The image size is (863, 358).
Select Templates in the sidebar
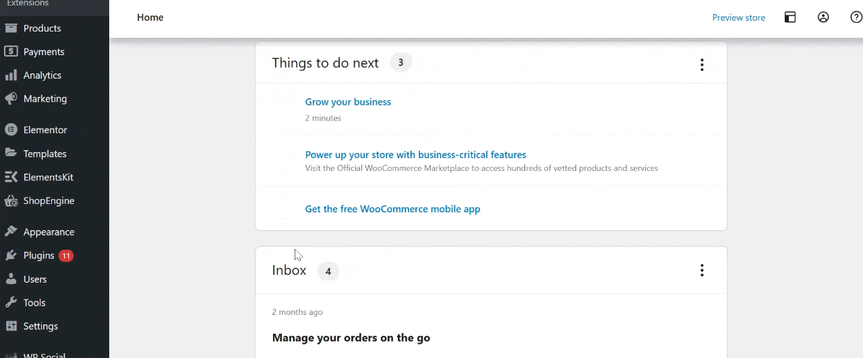point(45,153)
